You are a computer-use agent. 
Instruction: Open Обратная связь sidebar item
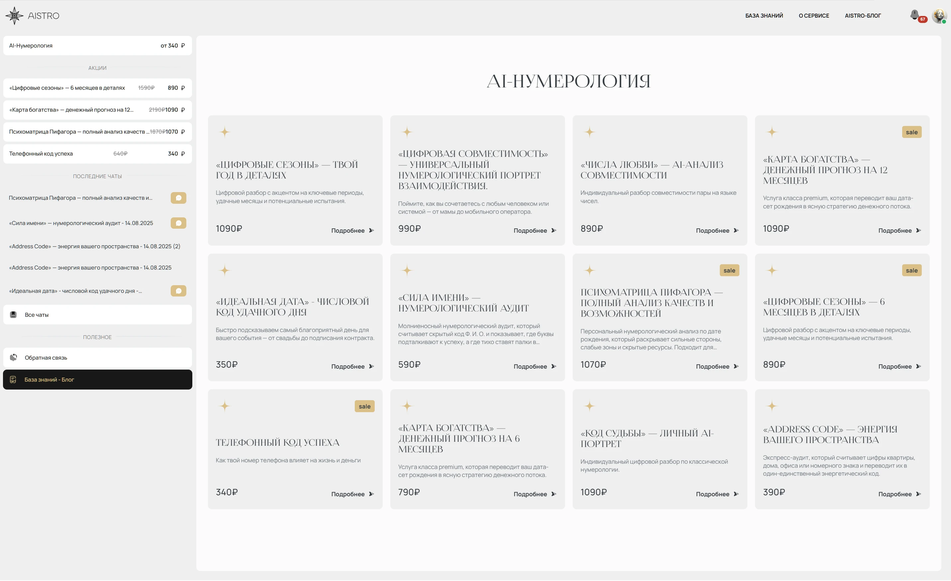97,358
